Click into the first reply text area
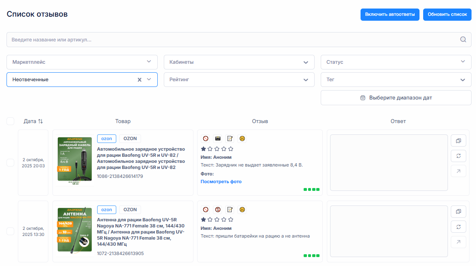The height and width of the screenshot is (266, 476). click(x=389, y=162)
